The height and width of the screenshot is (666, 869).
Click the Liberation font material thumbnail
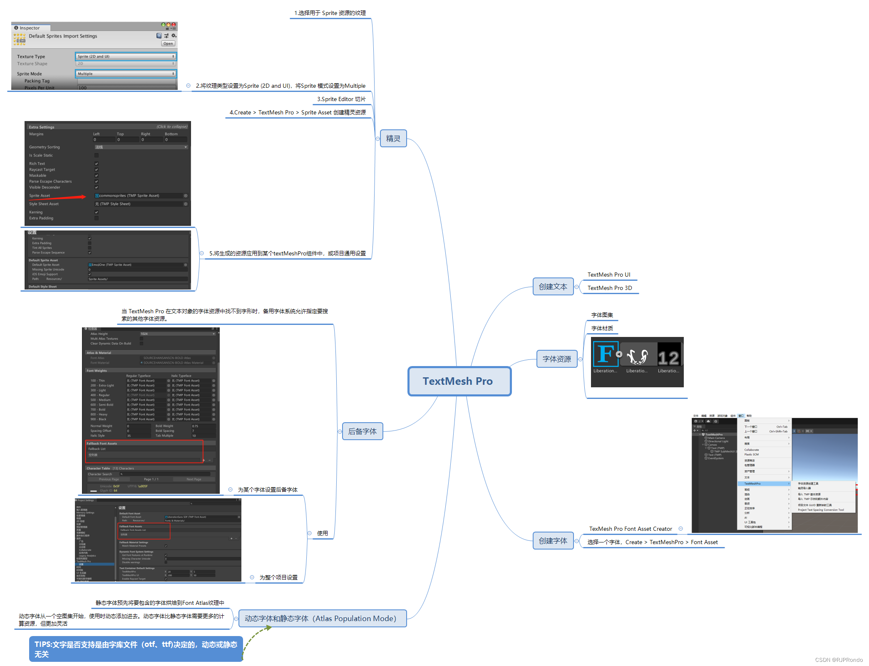click(637, 356)
